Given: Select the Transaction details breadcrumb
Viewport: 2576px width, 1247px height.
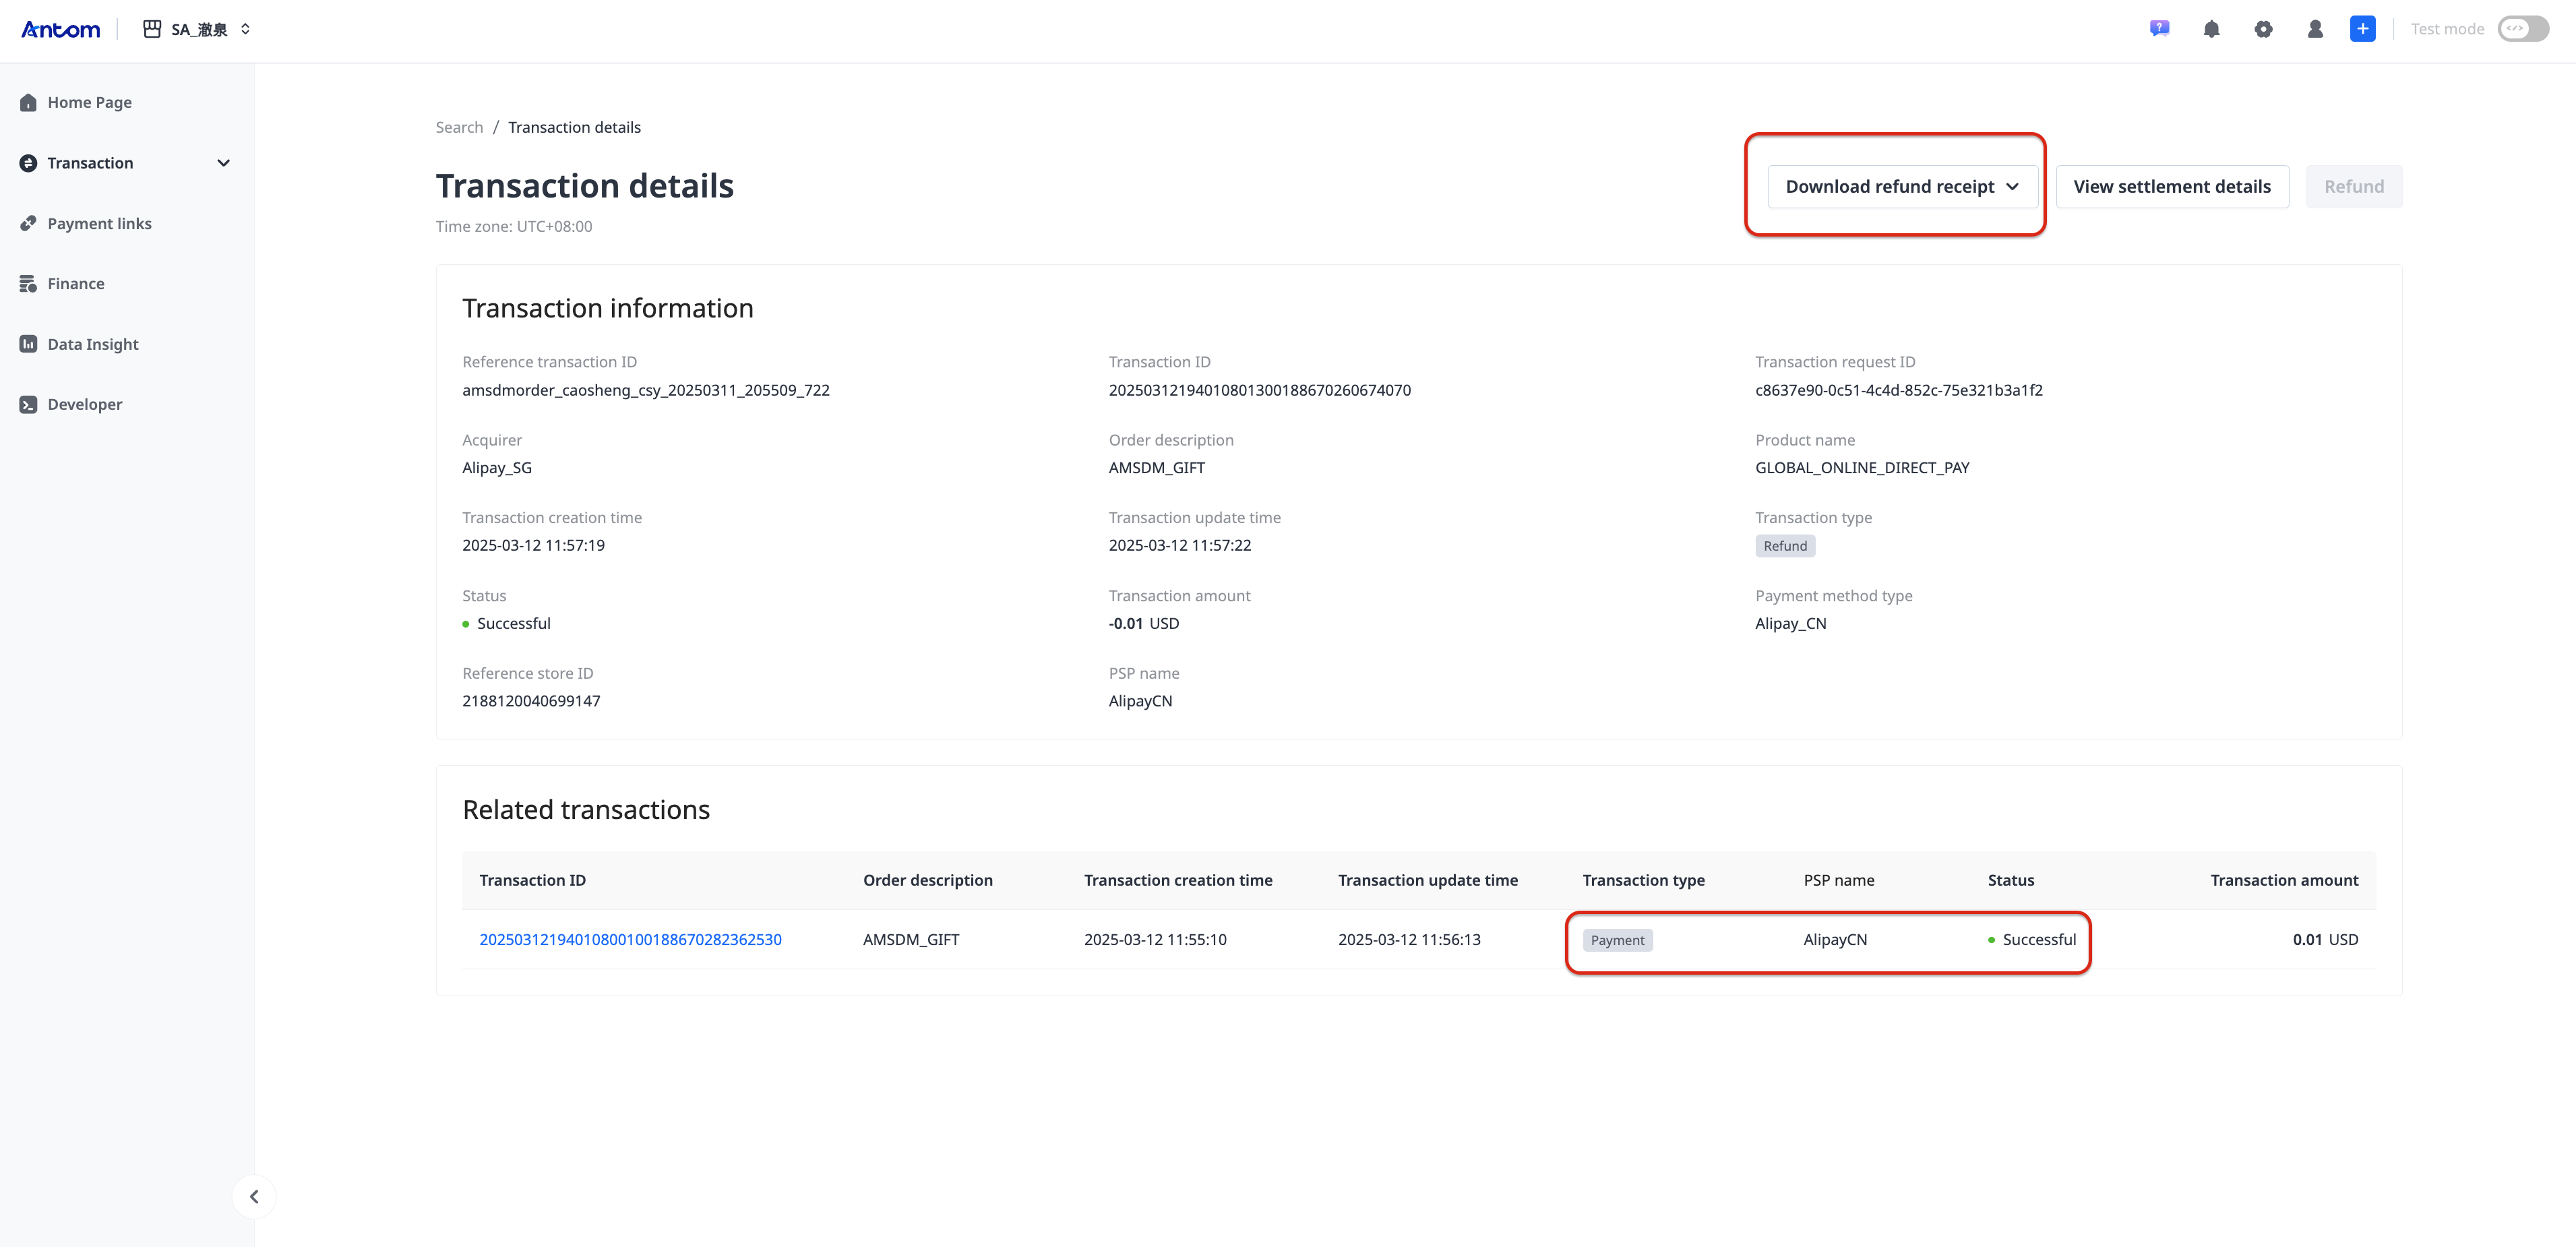Looking at the screenshot, I should coord(574,127).
